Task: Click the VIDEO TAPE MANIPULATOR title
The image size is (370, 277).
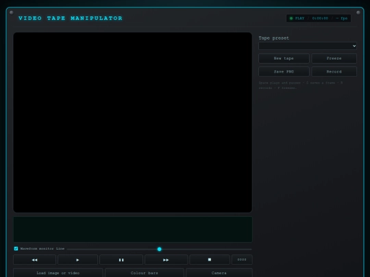Action: tap(71, 18)
